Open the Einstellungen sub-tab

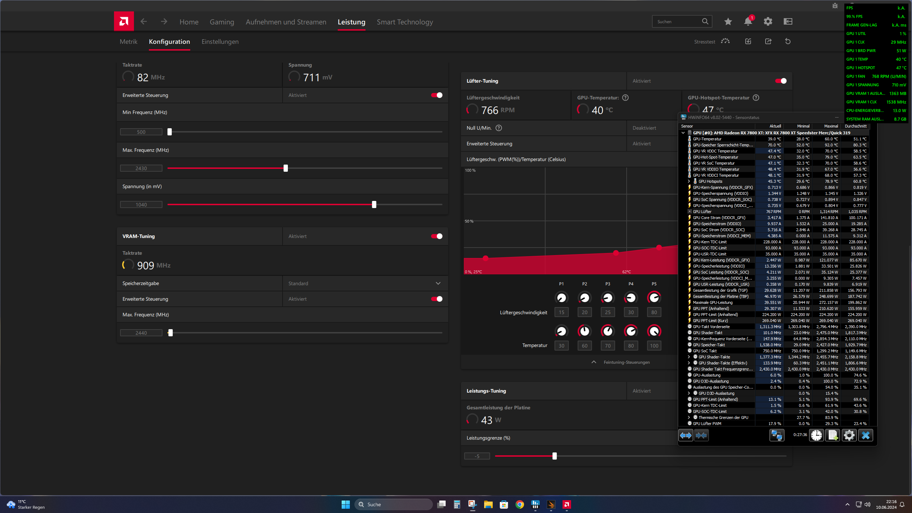pyautogui.click(x=220, y=42)
